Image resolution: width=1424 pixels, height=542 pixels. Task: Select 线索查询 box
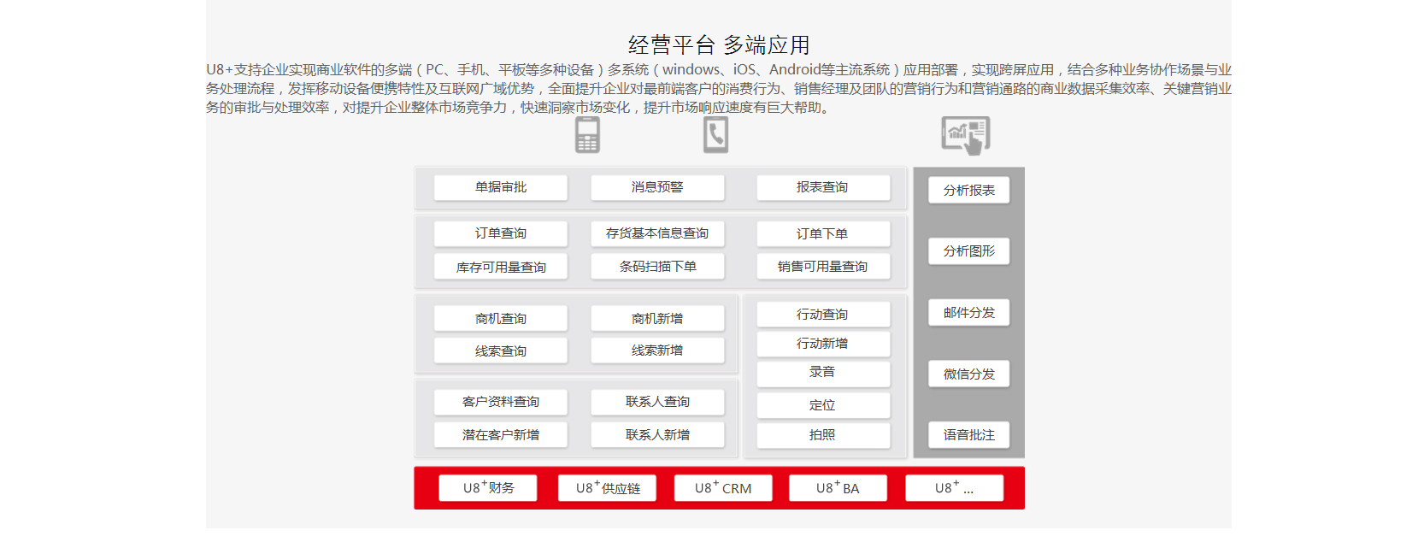500,351
